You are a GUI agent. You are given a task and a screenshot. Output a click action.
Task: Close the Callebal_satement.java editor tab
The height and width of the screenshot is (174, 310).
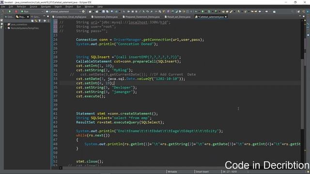[x=226, y=17]
